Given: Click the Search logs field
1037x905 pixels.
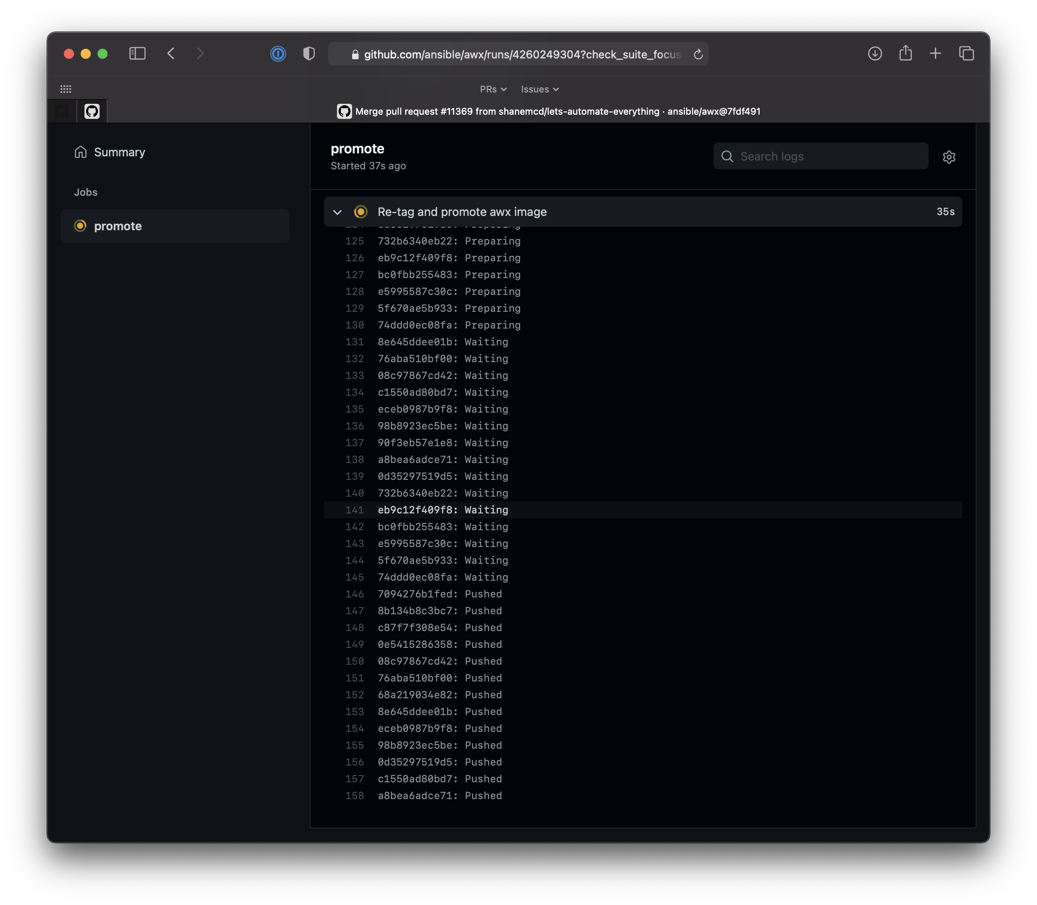Looking at the screenshot, I should (829, 157).
